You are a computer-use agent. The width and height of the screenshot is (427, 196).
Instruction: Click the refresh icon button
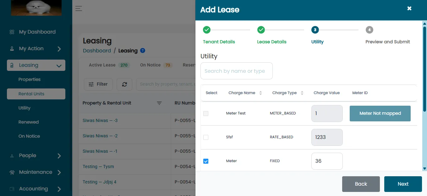coord(124,84)
